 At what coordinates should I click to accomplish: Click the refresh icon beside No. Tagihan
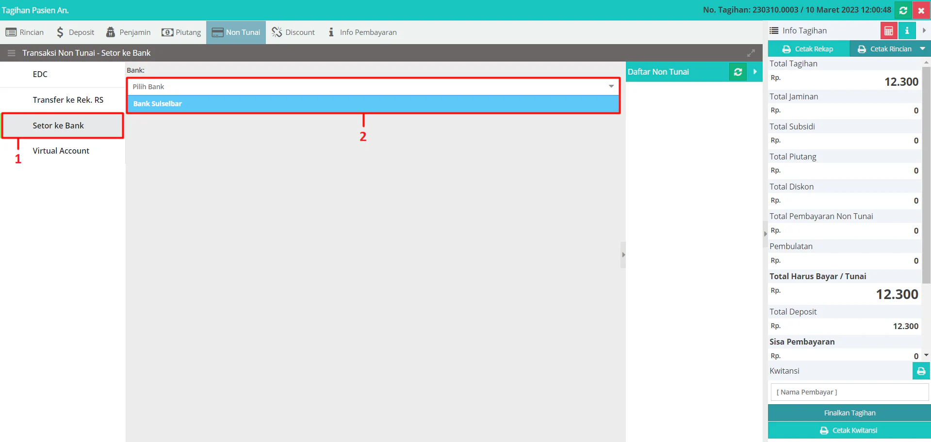pos(903,10)
